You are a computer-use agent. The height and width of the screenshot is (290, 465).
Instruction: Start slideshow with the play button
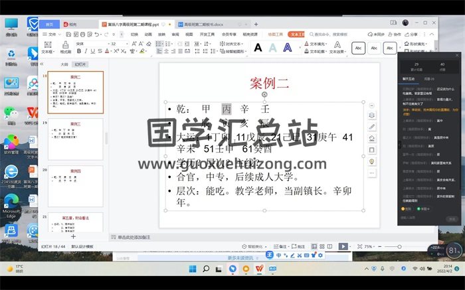point(343,246)
